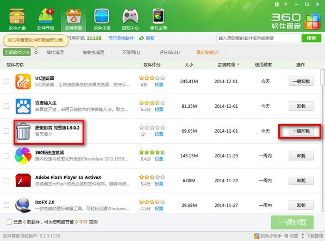Screen dimensions: 325x241
Task: Sort by 使用频率 column header
Action: (x=263, y=65)
